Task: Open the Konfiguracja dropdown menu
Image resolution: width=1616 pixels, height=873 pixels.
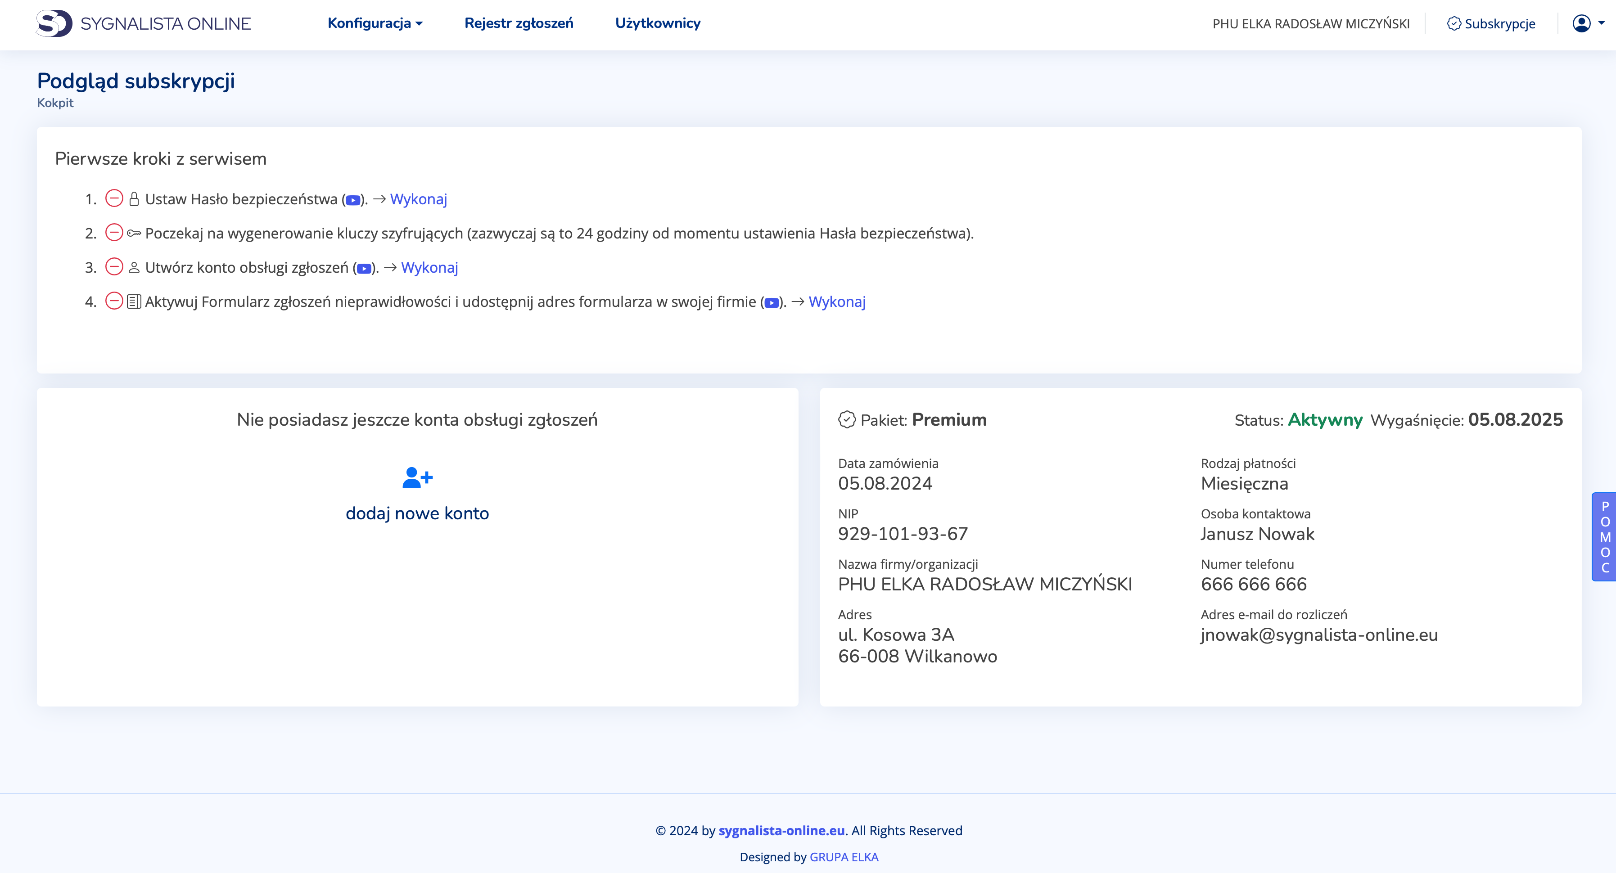Action: coord(375,23)
